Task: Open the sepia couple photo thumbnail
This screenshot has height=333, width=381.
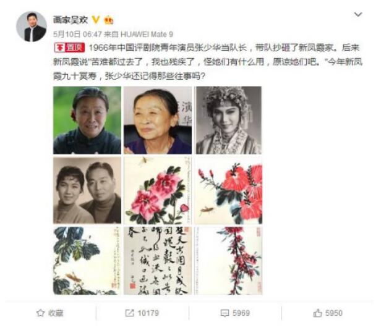Action: pyautogui.click(x=87, y=190)
